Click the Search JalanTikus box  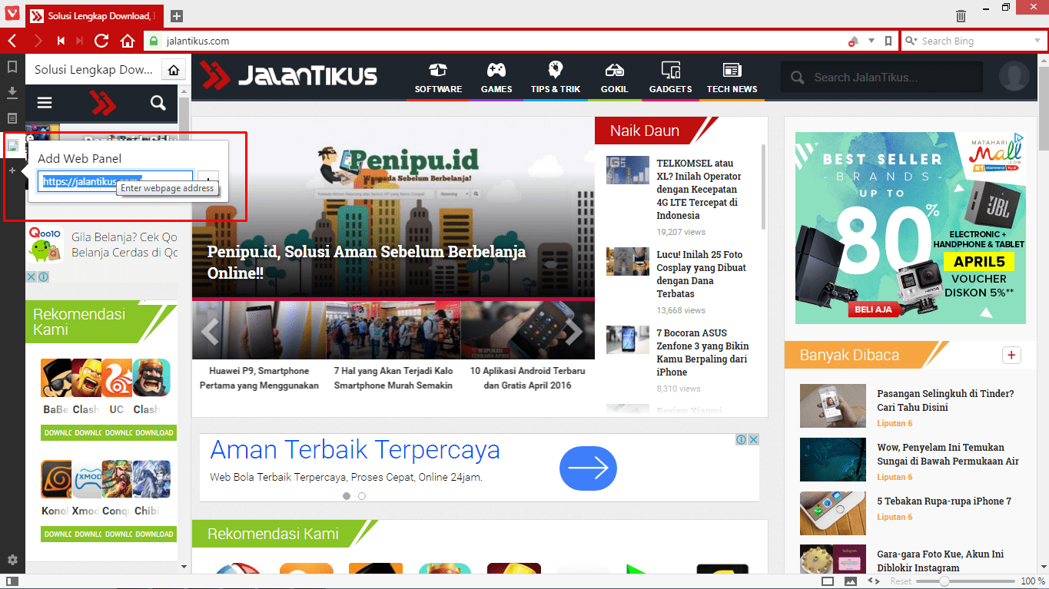[881, 77]
